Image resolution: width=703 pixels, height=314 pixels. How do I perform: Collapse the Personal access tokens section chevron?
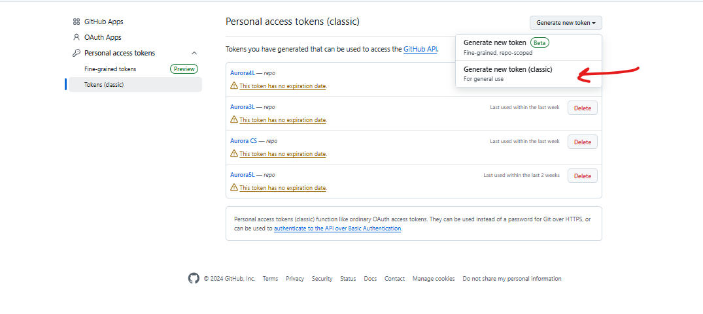coord(194,53)
